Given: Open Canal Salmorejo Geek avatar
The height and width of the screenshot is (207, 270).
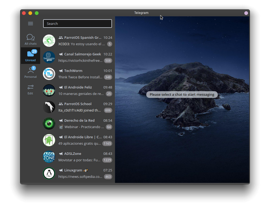Looking at the screenshot, I should click(x=49, y=57).
